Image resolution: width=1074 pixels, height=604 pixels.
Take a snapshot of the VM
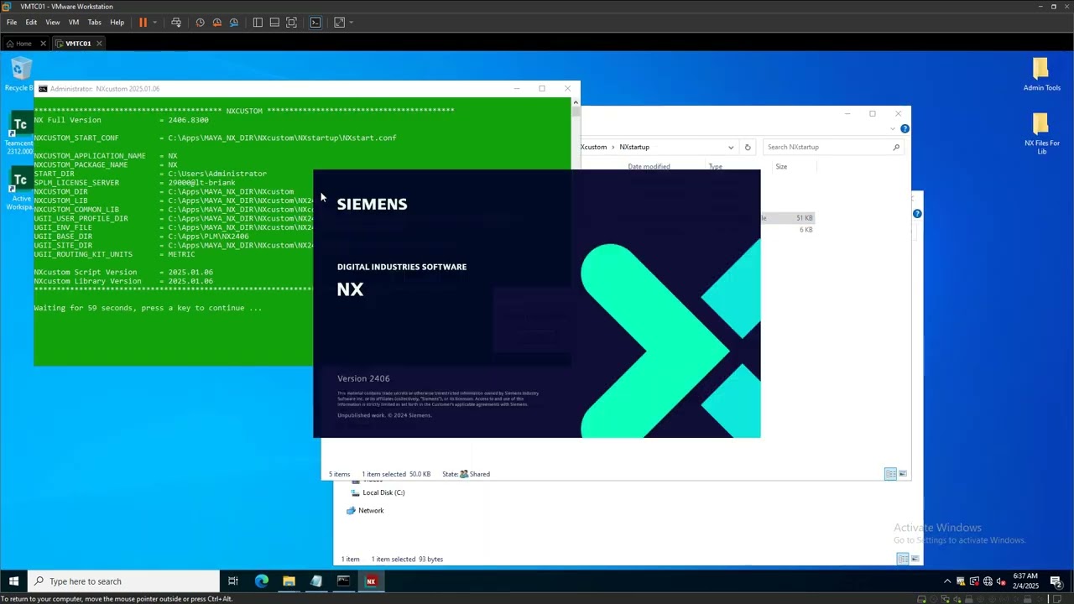[x=200, y=23]
